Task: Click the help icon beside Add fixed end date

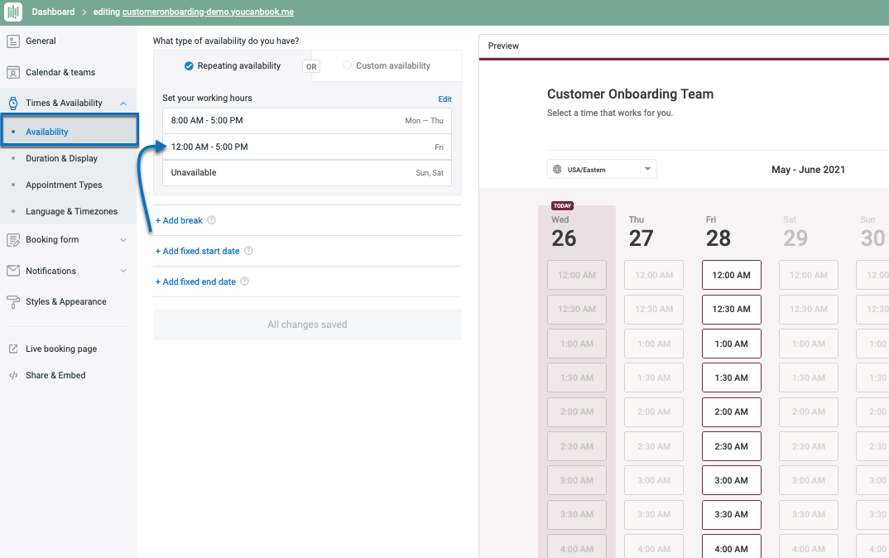Action: click(244, 281)
